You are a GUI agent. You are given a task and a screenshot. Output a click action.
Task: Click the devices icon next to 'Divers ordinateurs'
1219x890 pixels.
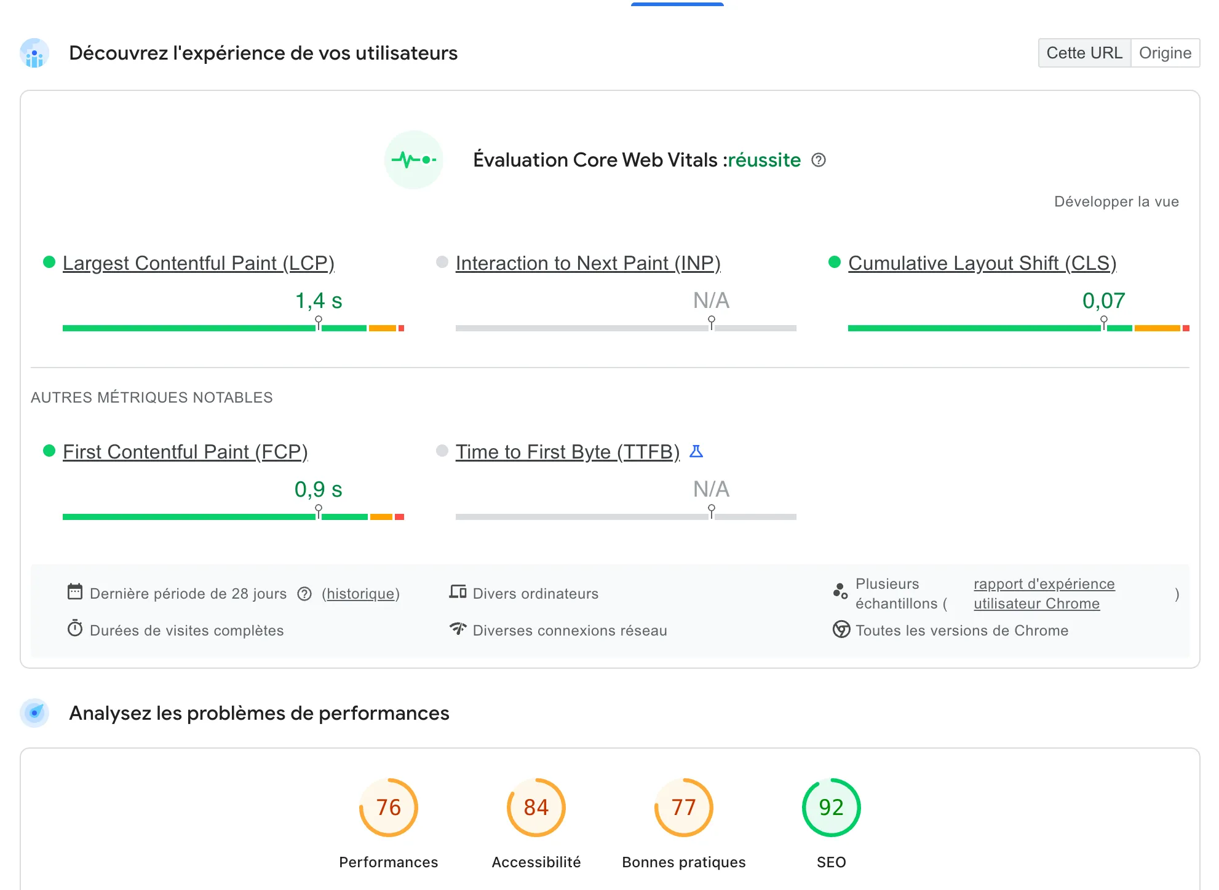tap(458, 592)
